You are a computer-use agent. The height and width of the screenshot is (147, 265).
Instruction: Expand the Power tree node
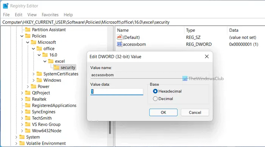coord(28,87)
